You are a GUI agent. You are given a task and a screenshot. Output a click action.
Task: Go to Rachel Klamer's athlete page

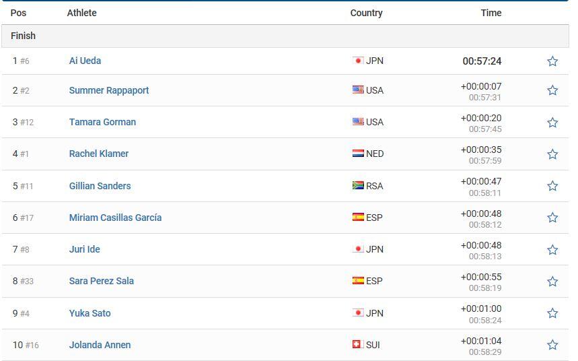pos(99,154)
